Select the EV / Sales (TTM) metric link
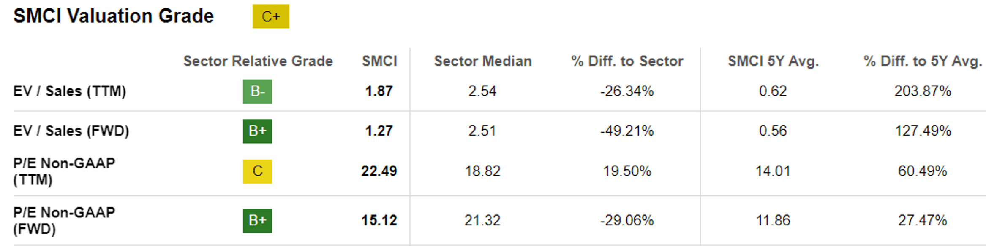The image size is (986, 246). click(70, 91)
